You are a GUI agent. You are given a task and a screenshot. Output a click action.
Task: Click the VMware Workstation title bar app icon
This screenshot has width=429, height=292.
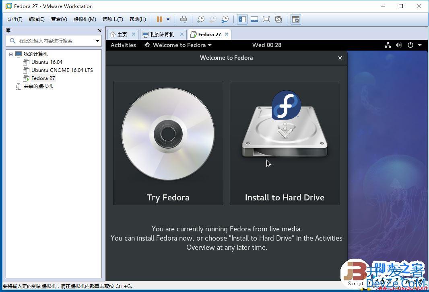[9, 6]
